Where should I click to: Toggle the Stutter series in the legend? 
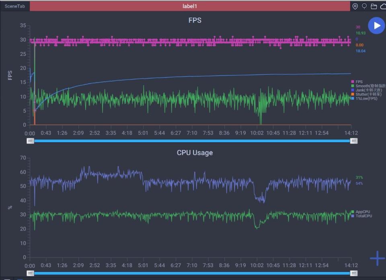[x=366, y=94]
